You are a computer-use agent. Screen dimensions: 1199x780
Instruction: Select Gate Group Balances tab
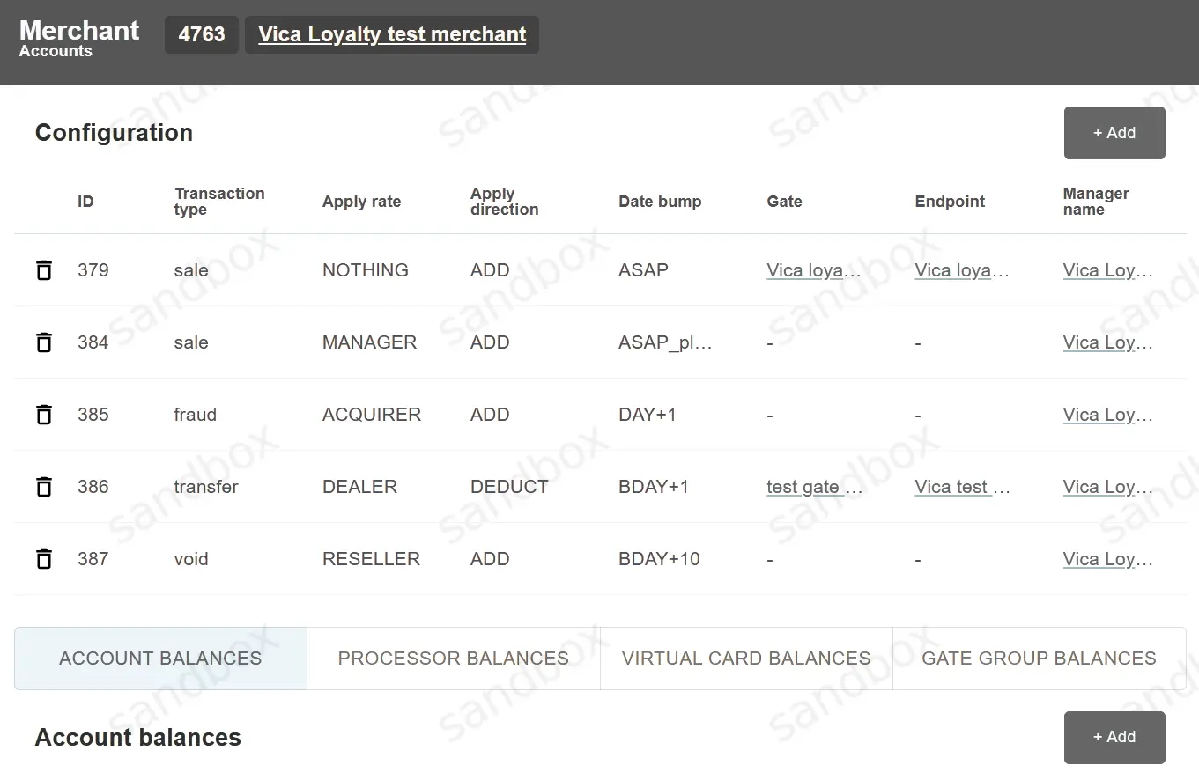pyautogui.click(x=1038, y=659)
